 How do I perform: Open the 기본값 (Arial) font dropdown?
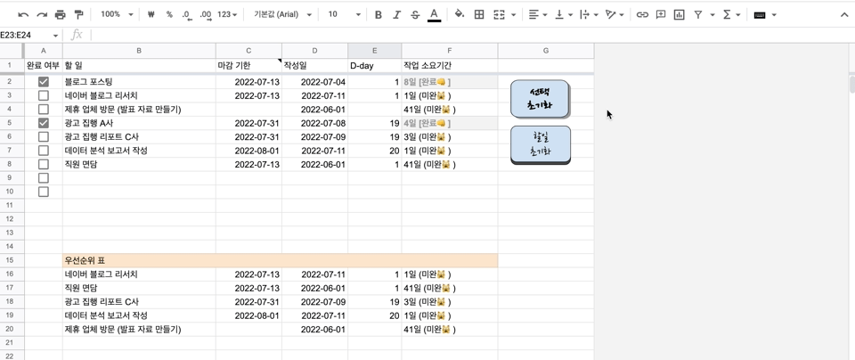point(282,15)
